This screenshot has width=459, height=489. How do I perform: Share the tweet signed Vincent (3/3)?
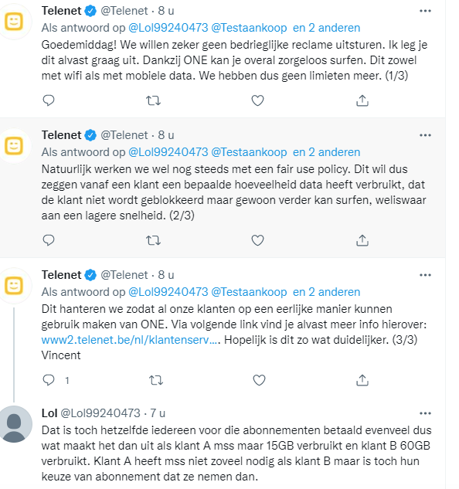tap(362, 380)
